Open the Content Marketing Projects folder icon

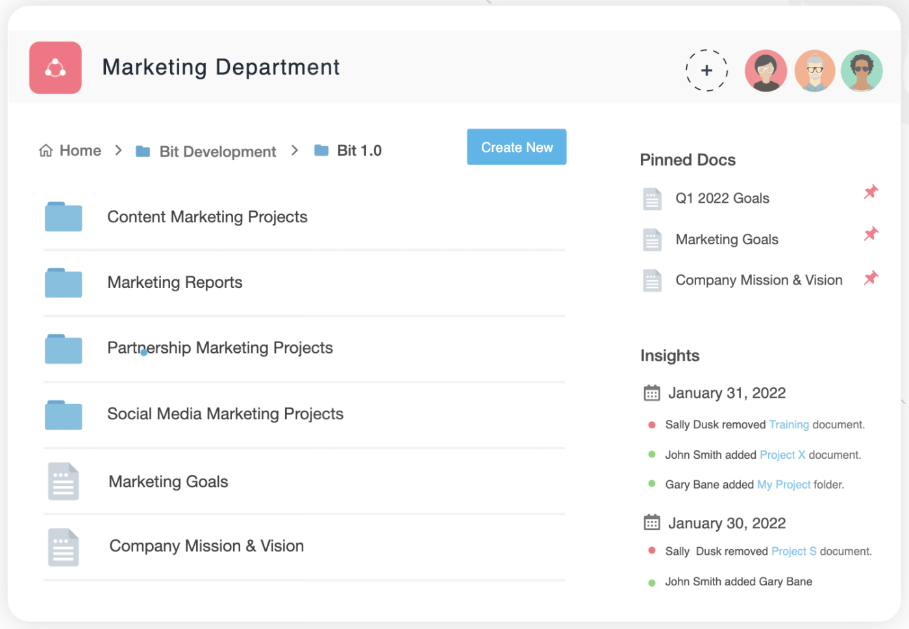64,217
